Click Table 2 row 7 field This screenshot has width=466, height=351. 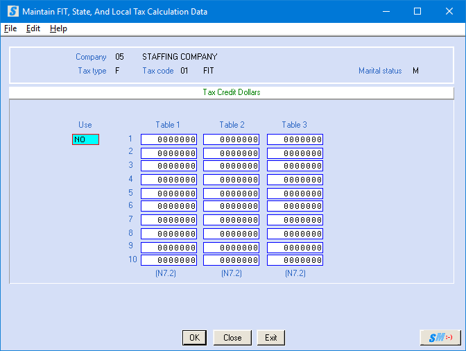(231, 220)
